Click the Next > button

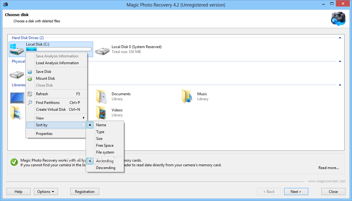(x=296, y=192)
